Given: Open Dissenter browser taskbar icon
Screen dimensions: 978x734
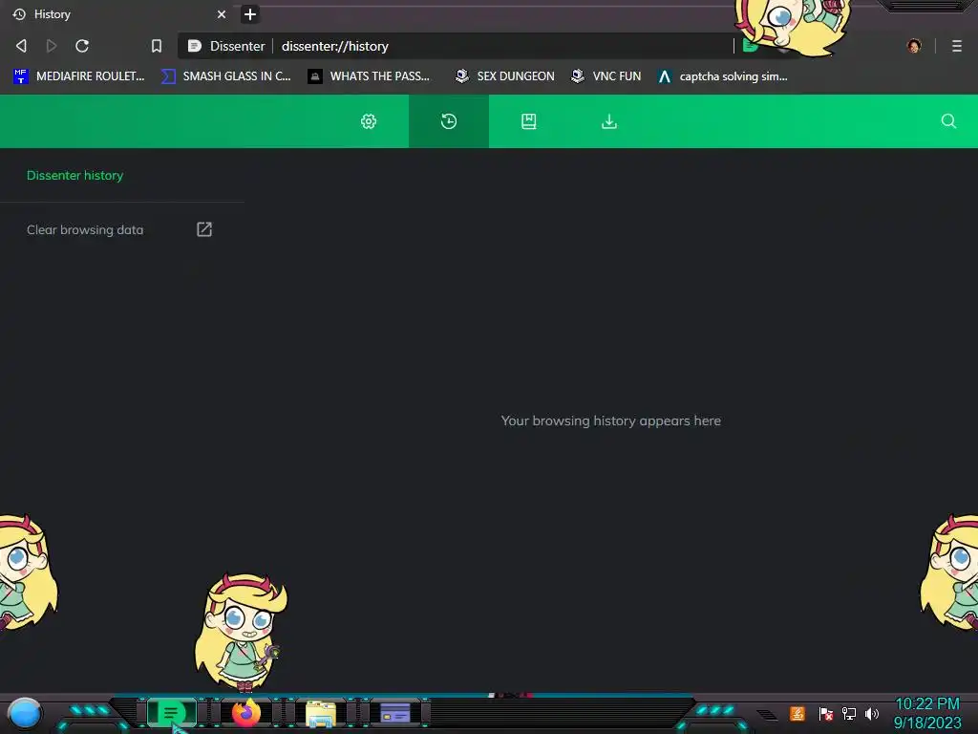Looking at the screenshot, I should click(171, 713).
